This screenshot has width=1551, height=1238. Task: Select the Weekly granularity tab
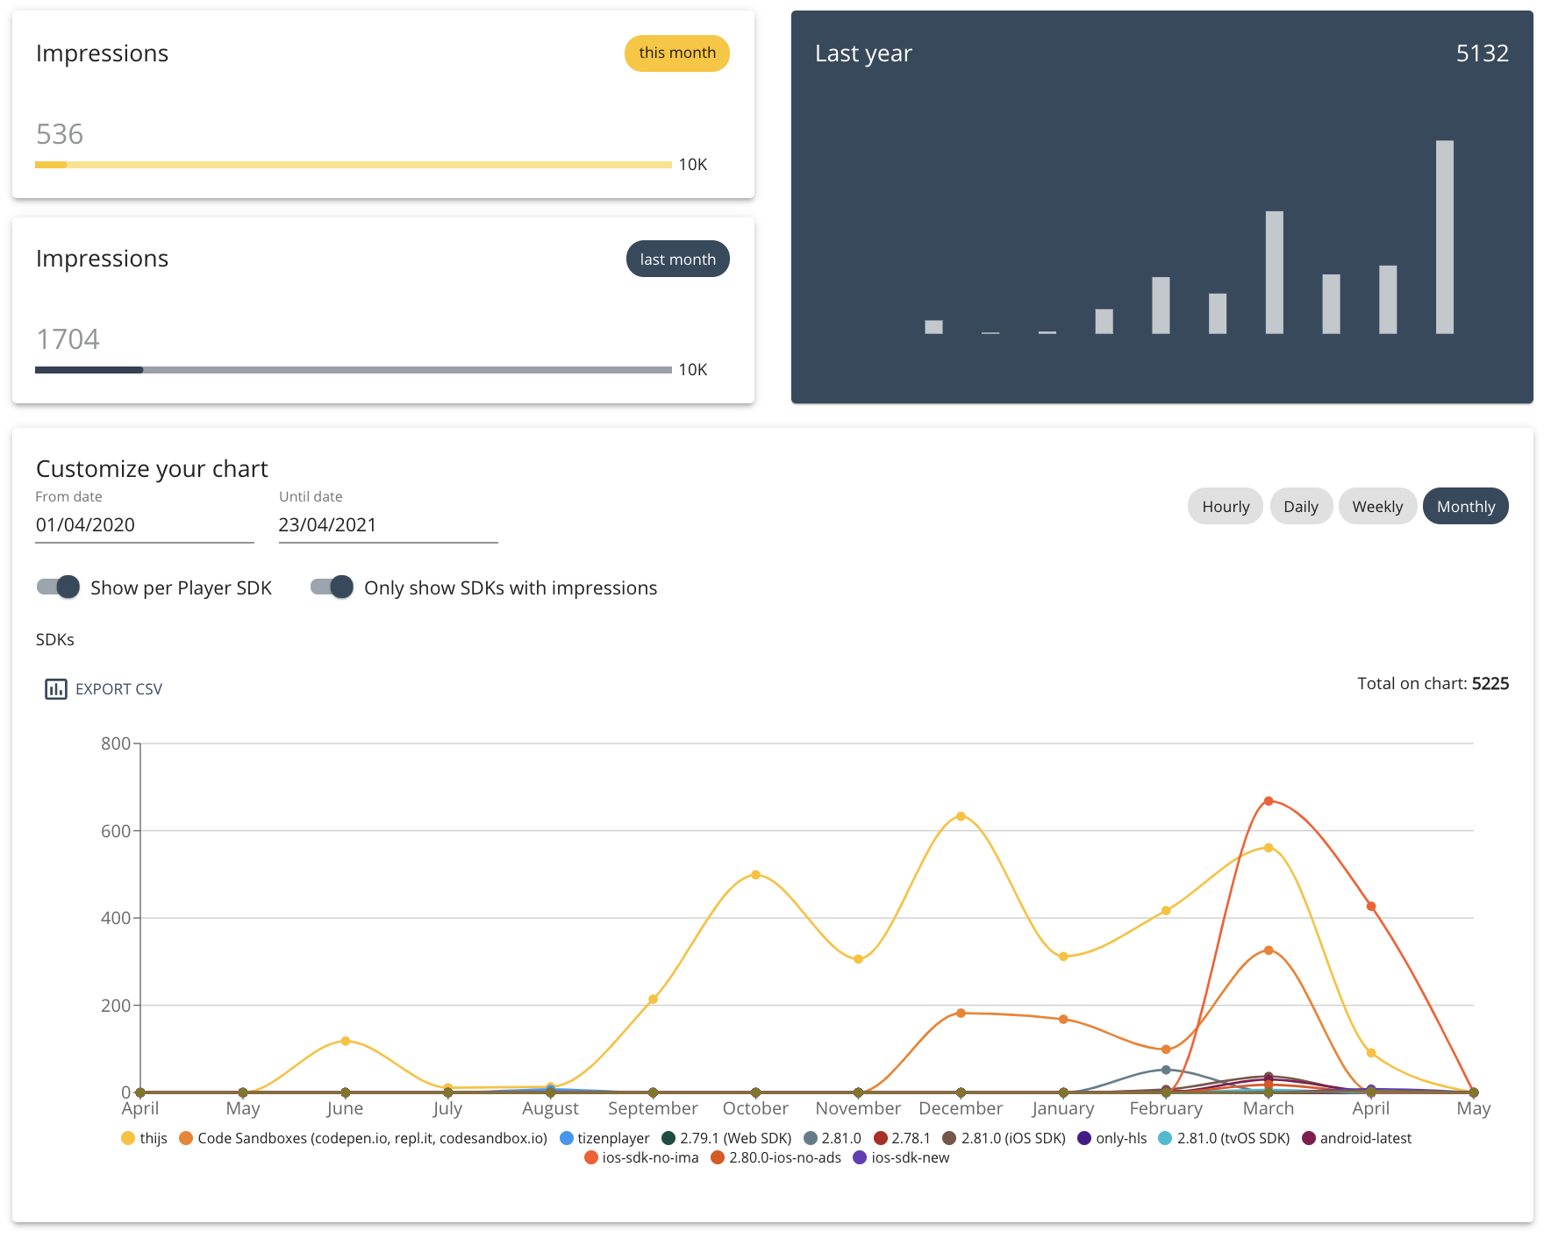click(1377, 506)
